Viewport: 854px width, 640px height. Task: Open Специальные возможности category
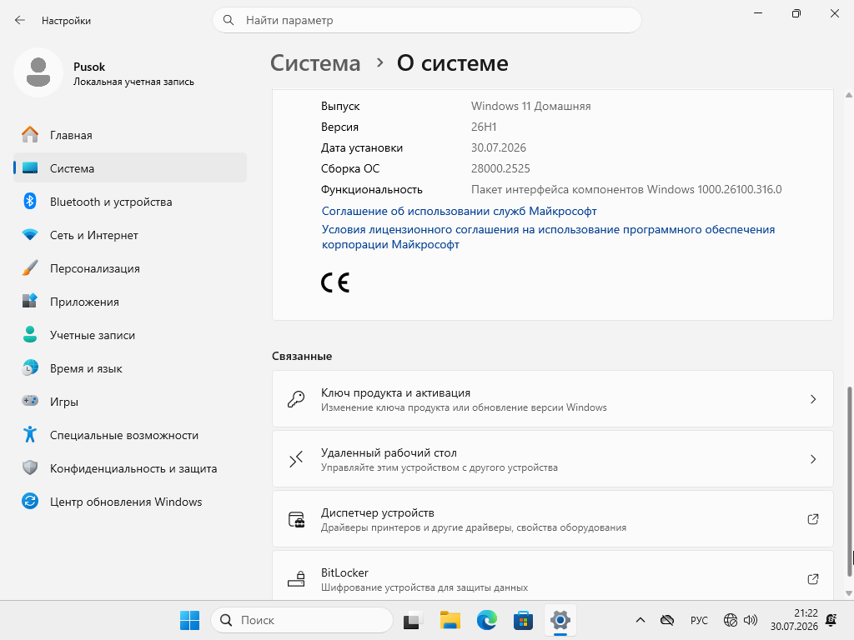130,435
